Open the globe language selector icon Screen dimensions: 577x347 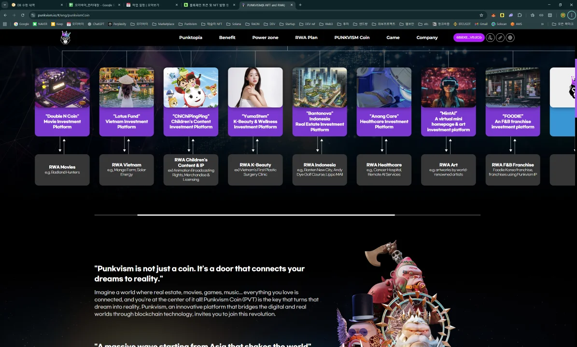pyautogui.click(x=510, y=38)
